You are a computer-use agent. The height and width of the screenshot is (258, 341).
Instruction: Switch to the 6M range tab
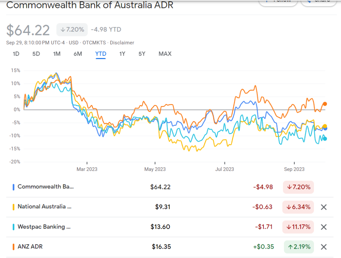[x=78, y=54]
